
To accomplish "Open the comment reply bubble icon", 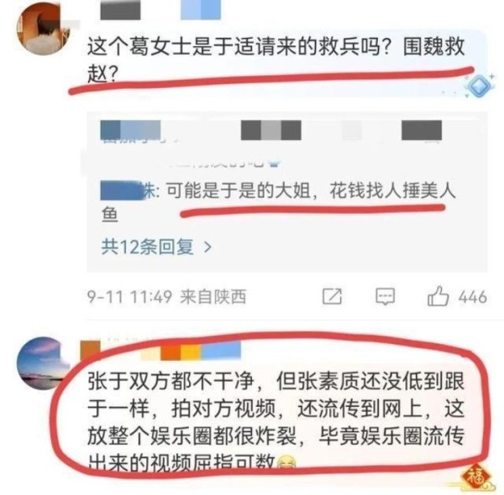I will 385,296.
